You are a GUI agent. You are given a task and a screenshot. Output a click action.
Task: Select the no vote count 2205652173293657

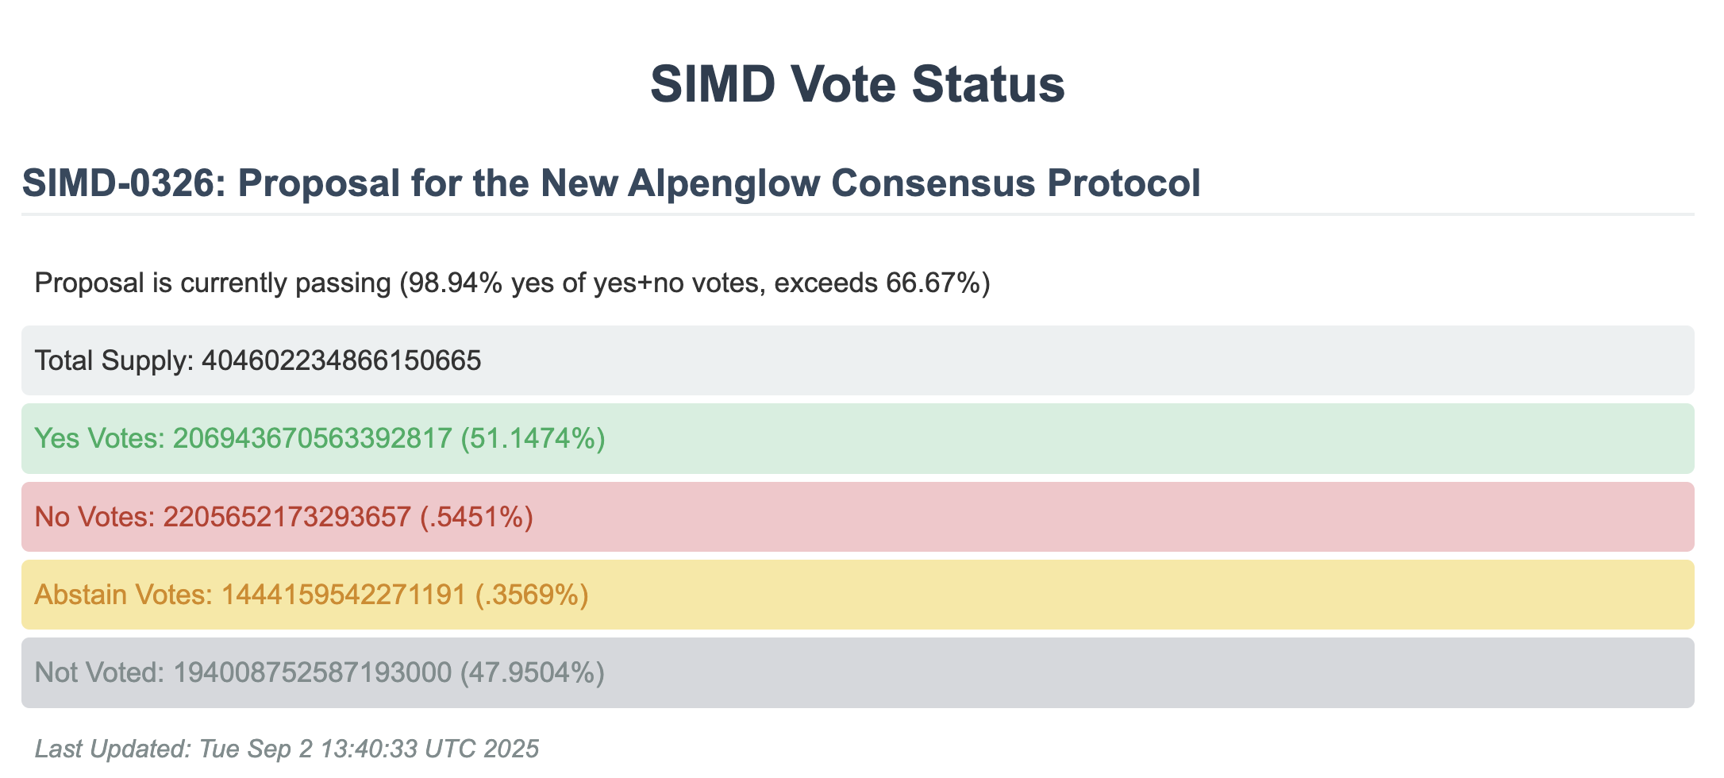[287, 517]
